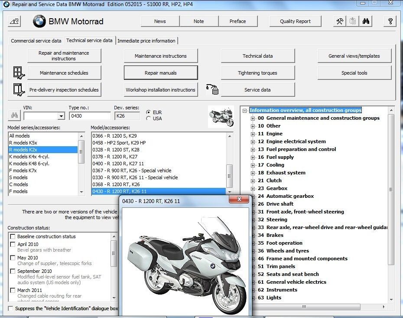Switch to Commercial service data tab
403x318 pixels.
[36, 41]
